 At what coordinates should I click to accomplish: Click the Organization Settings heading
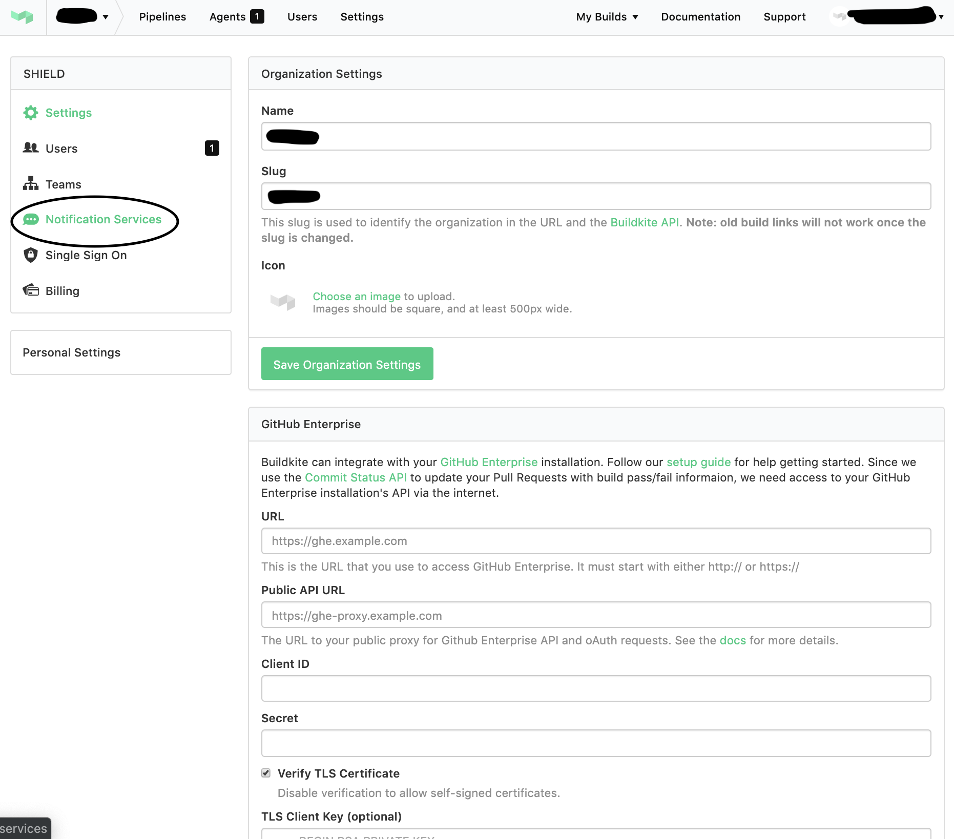coord(322,74)
